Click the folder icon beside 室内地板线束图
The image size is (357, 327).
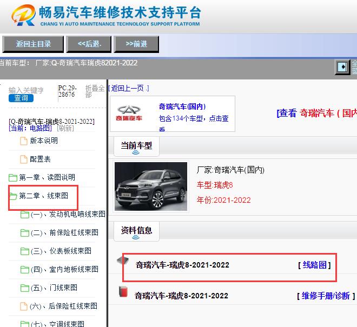pos(24,269)
